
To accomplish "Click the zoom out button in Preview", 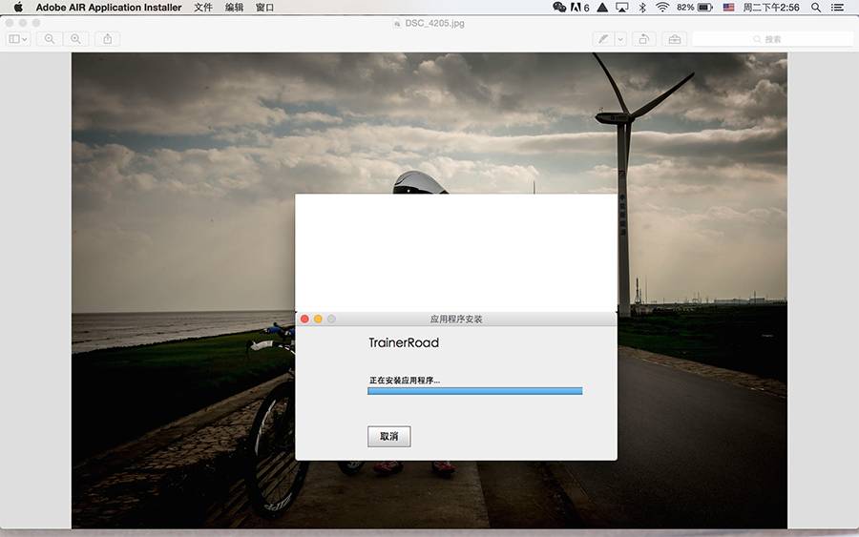I will point(50,39).
